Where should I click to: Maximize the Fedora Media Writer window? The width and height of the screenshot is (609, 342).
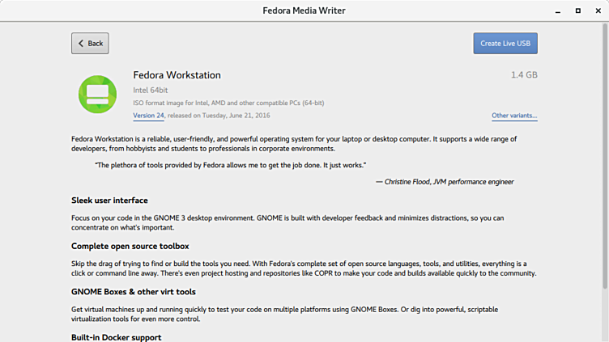[x=578, y=11]
